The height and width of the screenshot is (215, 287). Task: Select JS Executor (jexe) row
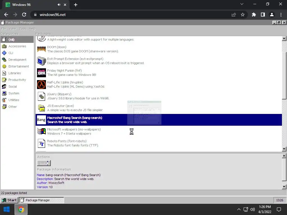coord(159,108)
